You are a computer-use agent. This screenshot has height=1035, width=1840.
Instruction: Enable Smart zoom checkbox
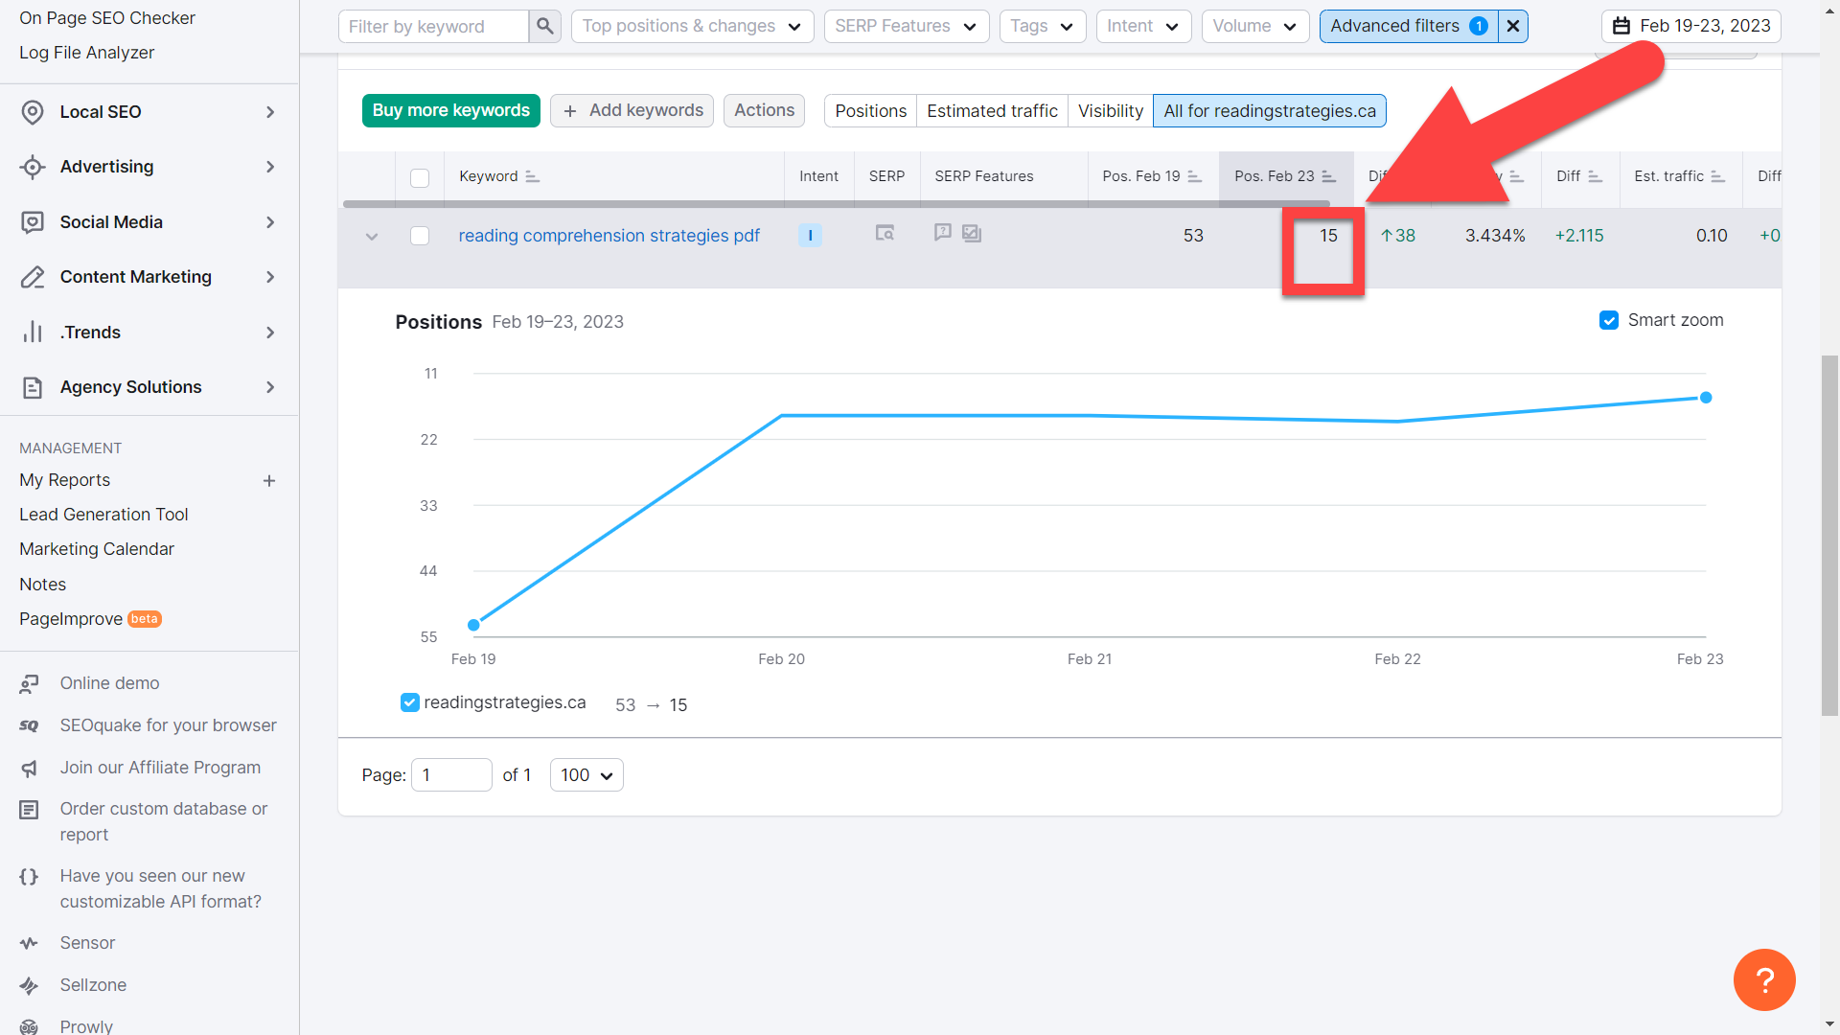pyautogui.click(x=1609, y=320)
